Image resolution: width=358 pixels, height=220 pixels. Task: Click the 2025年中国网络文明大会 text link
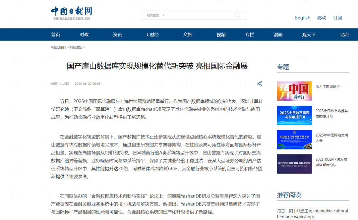[332, 138]
